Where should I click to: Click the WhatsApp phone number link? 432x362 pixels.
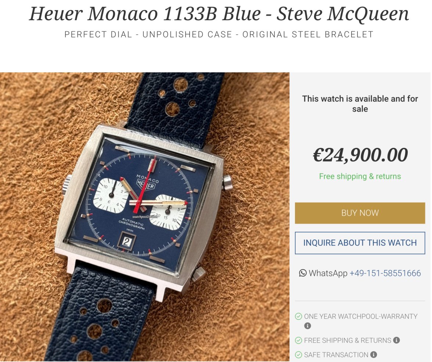[385, 273]
